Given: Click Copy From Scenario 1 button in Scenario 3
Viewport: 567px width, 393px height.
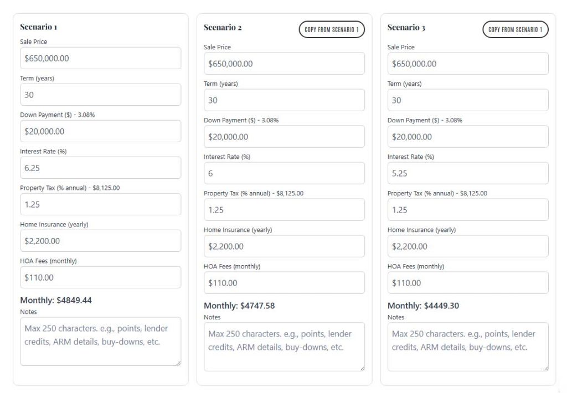Looking at the screenshot, I should [516, 29].
